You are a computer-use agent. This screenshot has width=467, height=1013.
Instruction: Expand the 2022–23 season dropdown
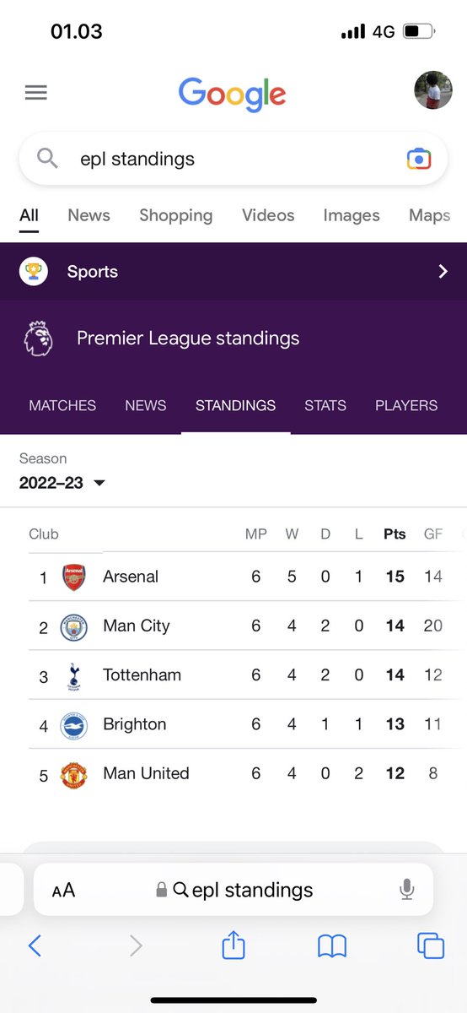click(x=62, y=483)
